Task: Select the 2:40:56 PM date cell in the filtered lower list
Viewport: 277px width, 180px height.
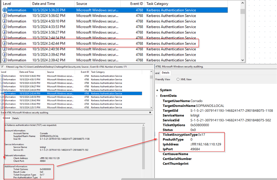Action: tap(30, 97)
